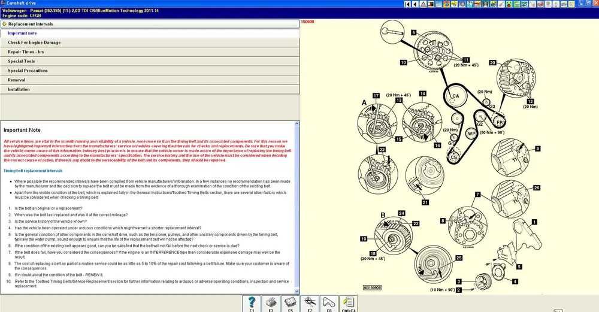Collapse the Replacement intervals header
This screenshot has width=599, height=312.
[150, 24]
